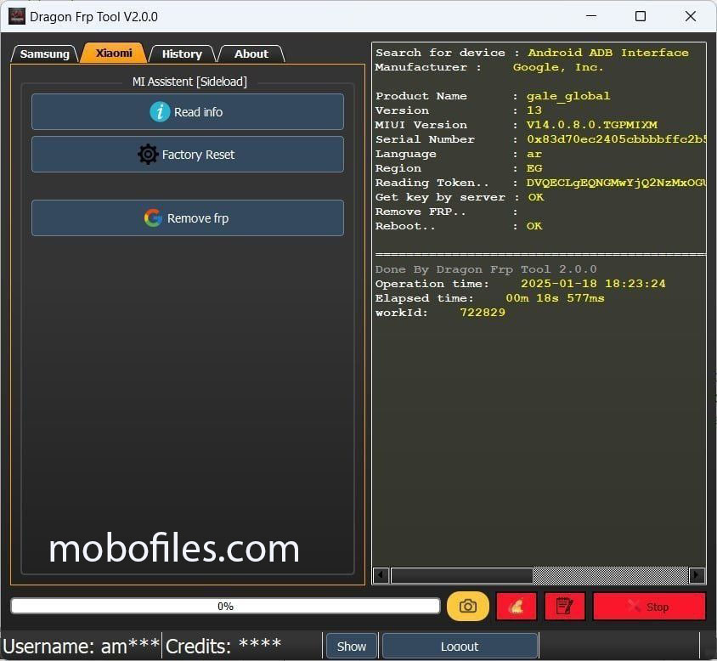Click the Google logo on Remove frp
The image size is (717, 661).
(153, 218)
